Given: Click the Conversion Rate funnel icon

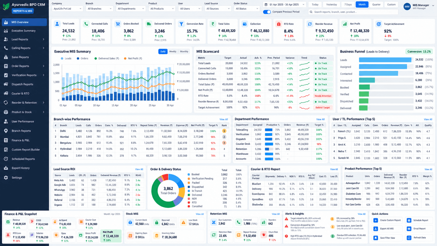Looking at the screenshot, I should click(181, 24).
